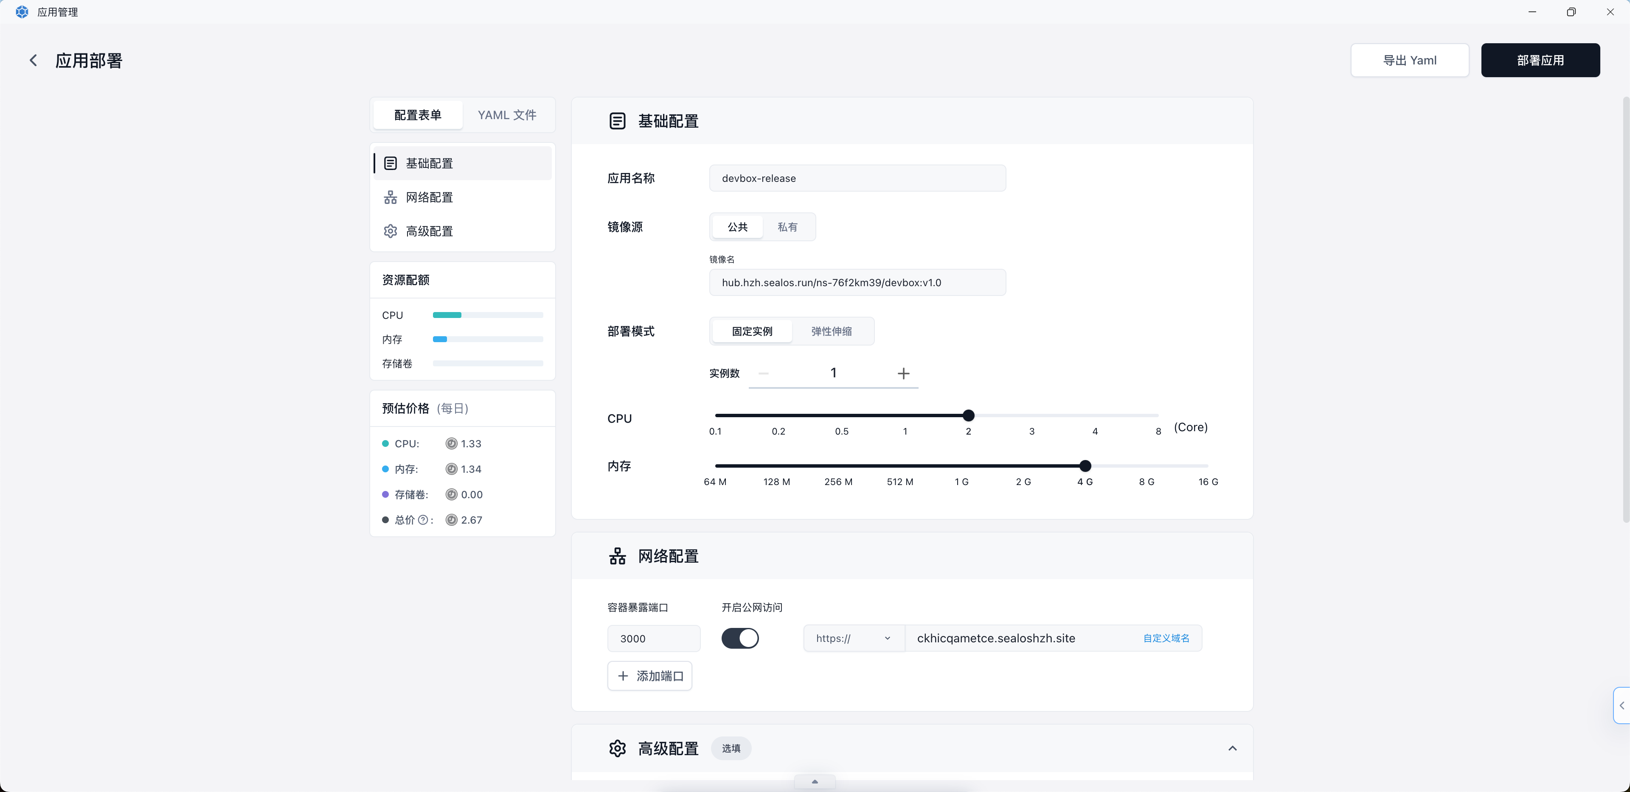
Task: Click the 内存 price 1.34
Action: (x=471, y=469)
